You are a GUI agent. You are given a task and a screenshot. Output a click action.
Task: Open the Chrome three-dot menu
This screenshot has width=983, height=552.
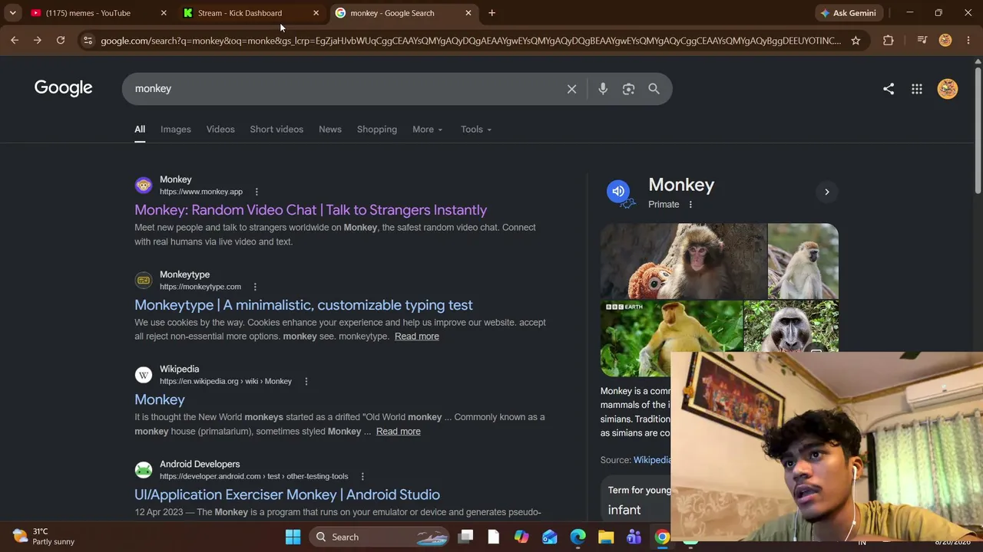(968, 41)
